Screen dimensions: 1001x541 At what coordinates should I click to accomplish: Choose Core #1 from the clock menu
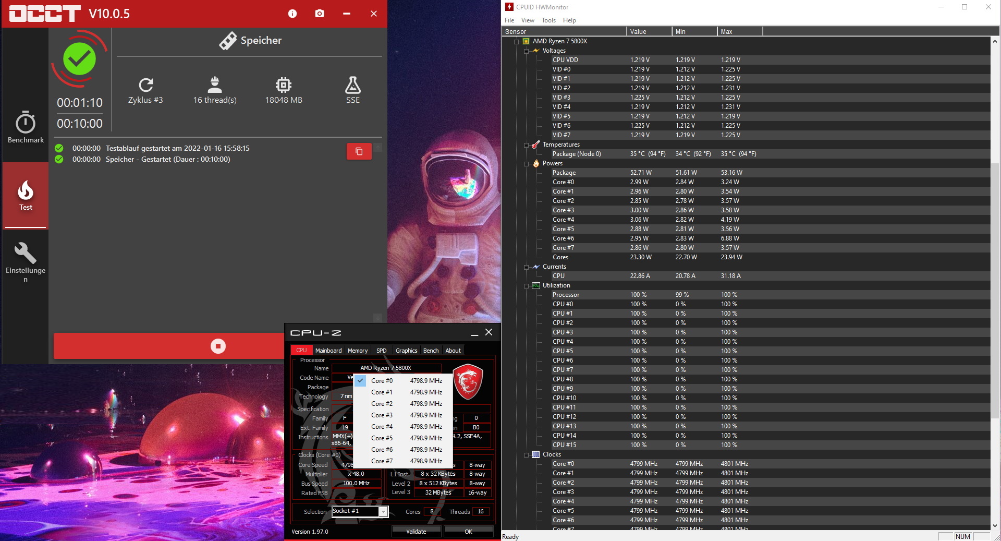click(x=403, y=392)
